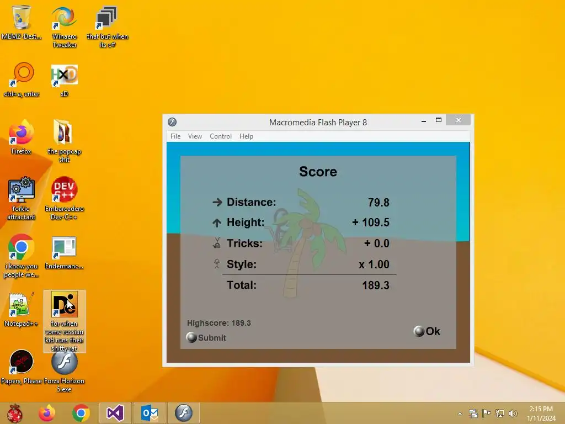
Task: Minimize the Flash Player window
Action: point(424,121)
